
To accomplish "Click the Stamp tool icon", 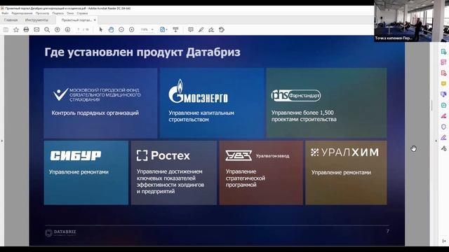I will click(222, 29).
